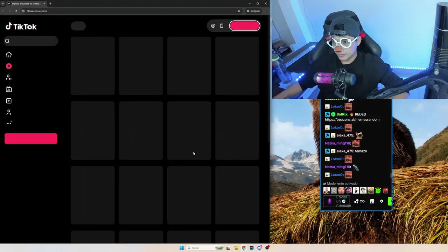The height and width of the screenshot is (252, 448).
Task: Click the 'Modo lento activado' notice
Action: pos(340,183)
